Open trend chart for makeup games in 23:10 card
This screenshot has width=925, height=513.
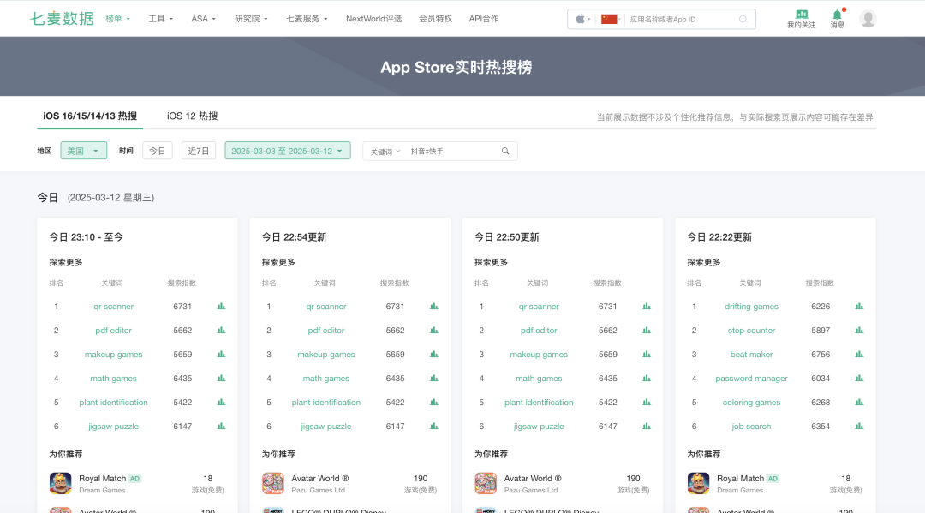[x=221, y=355]
